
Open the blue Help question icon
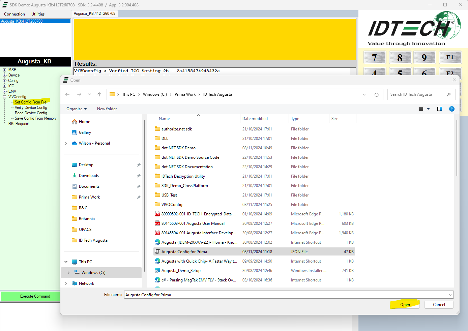tap(452, 109)
